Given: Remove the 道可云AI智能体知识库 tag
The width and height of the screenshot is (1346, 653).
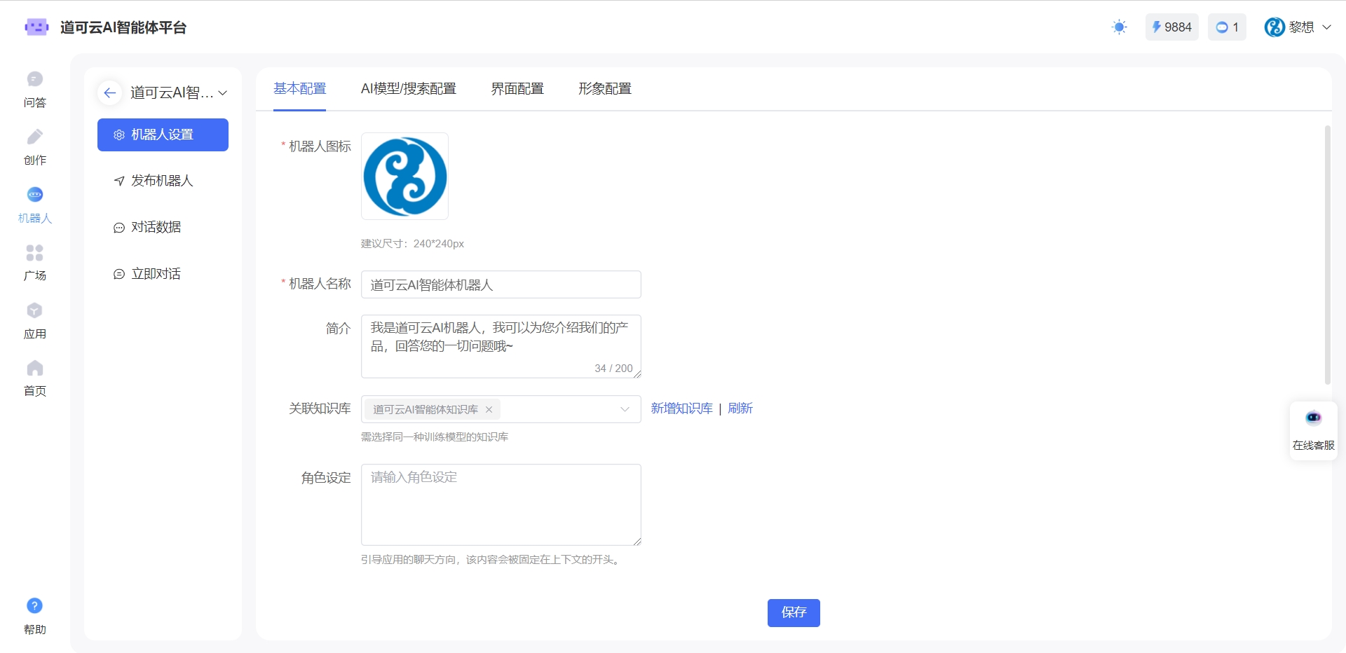Looking at the screenshot, I should pyautogui.click(x=489, y=410).
